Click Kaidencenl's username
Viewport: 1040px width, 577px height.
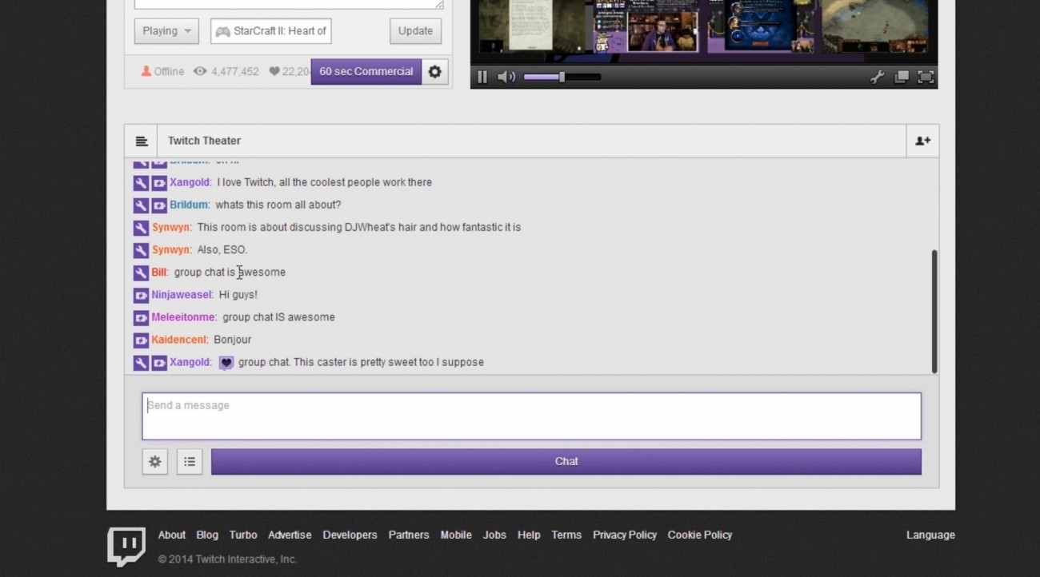[x=179, y=340]
